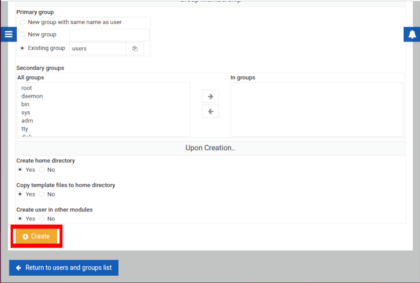Remove group with the left arrow

(x=211, y=111)
